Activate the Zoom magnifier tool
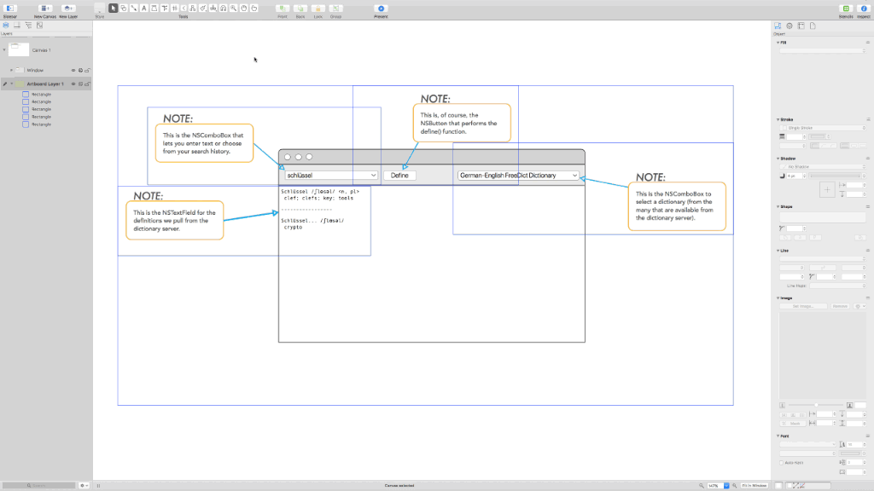Viewport: 874px width, 491px height. pos(231,9)
